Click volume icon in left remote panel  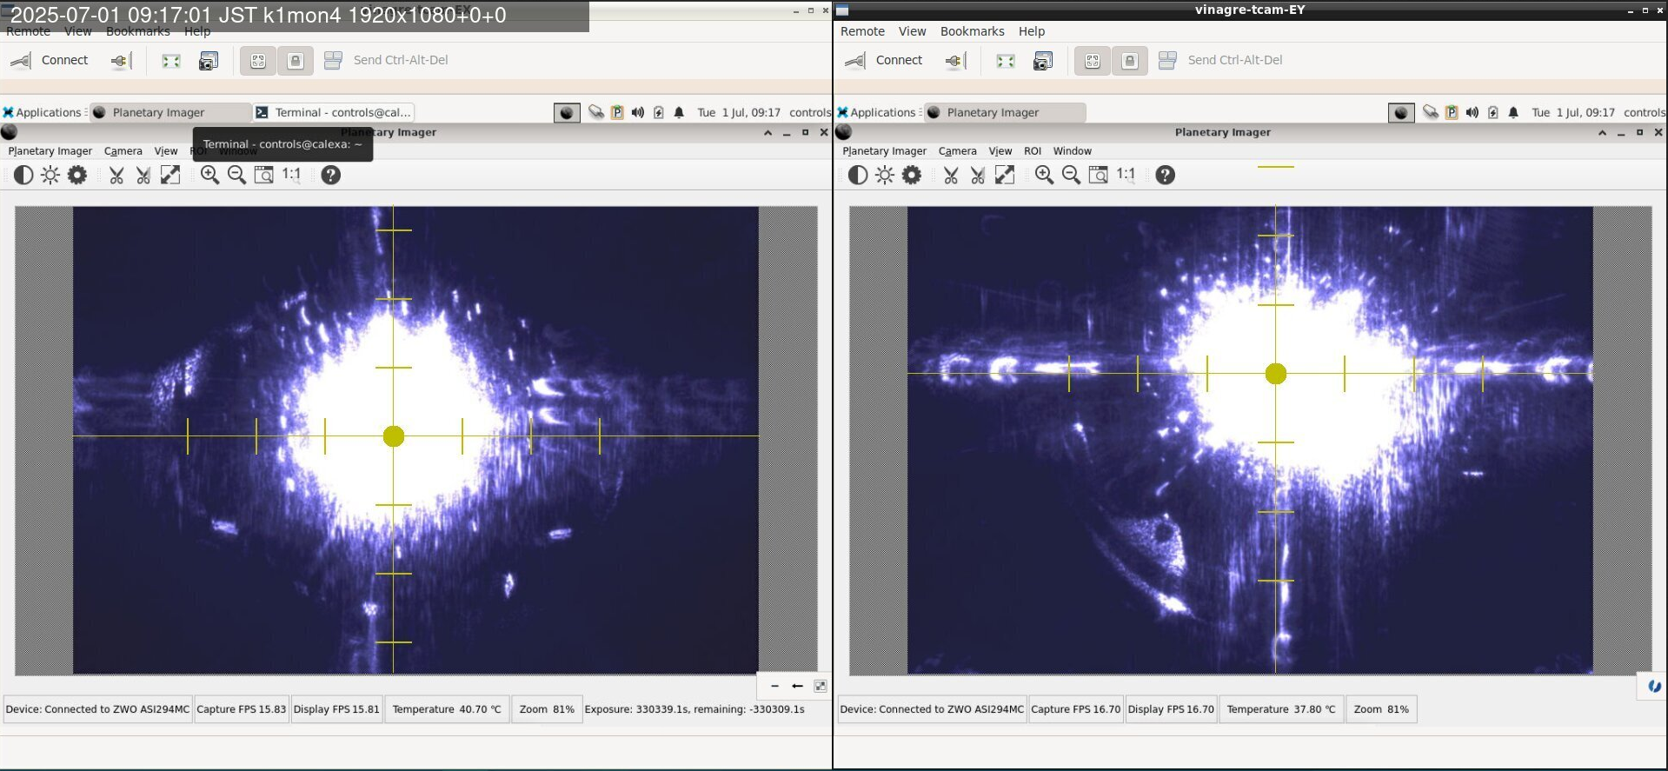point(638,112)
